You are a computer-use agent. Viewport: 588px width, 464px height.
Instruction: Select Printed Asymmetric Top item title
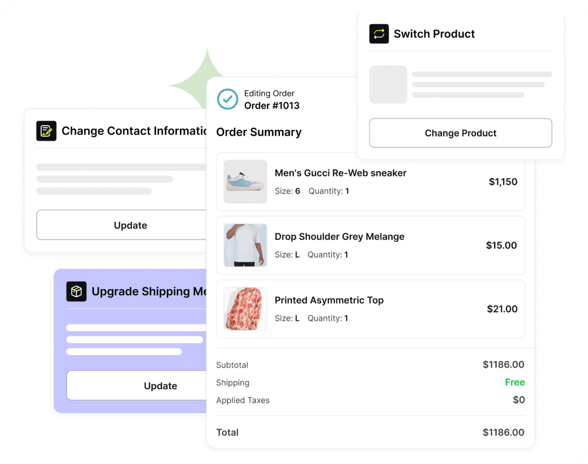[x=329, y=300]
